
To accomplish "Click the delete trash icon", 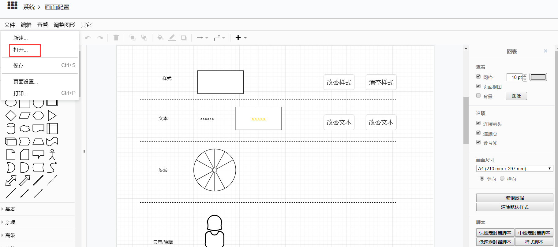I will click(x=116, y=38).
